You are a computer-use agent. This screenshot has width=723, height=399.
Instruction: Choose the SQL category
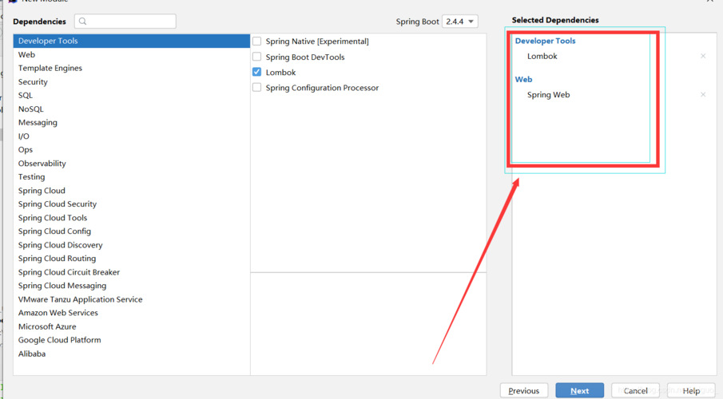coord(26,95)
